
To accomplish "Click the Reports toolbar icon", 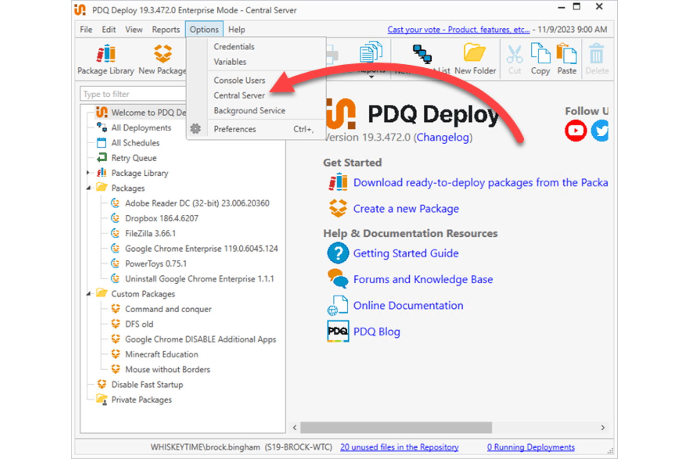I will [x=371, y=53].
